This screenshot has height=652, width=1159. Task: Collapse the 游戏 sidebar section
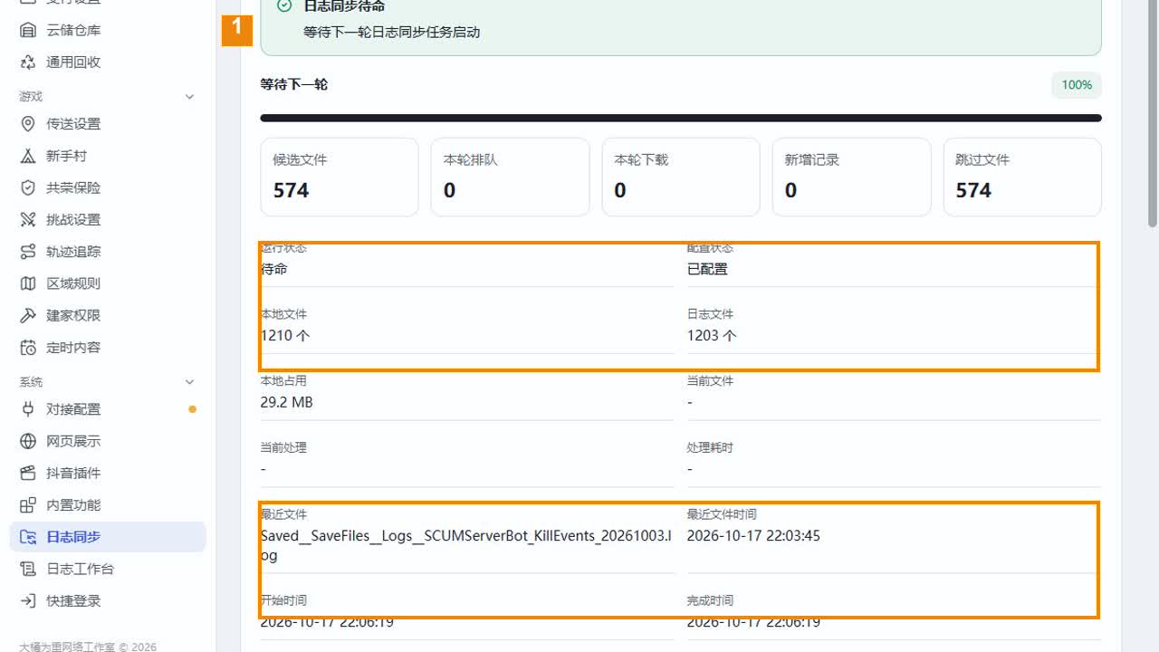189,97
